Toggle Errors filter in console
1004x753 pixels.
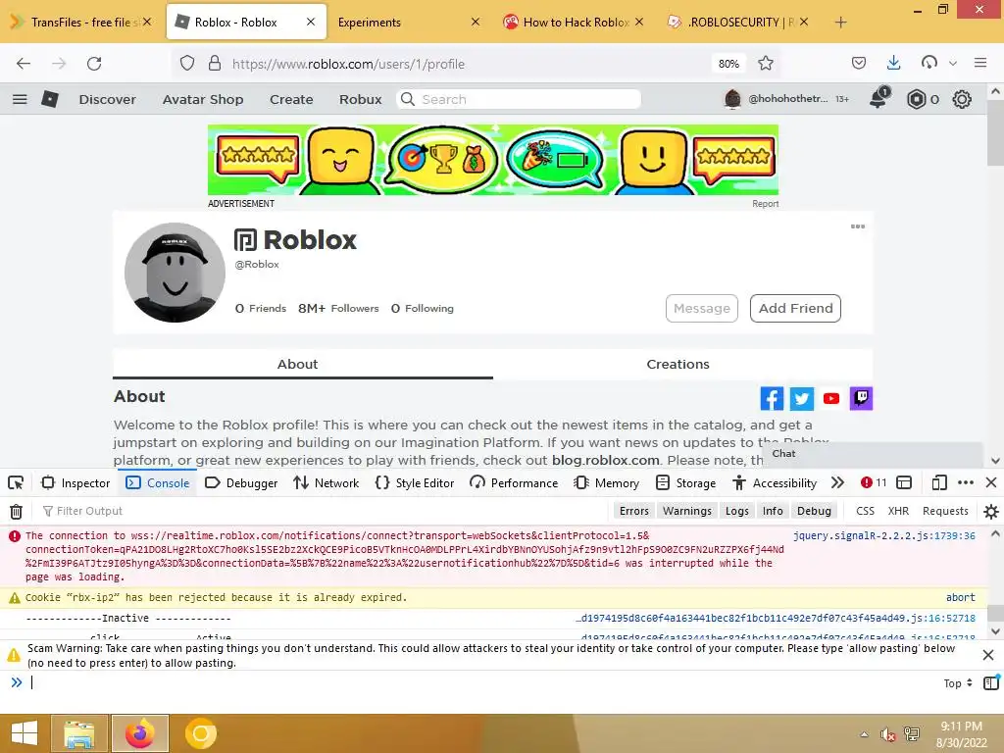click(634, 511)
